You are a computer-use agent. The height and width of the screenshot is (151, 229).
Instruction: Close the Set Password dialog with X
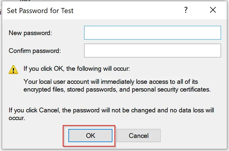pos(213,10)
